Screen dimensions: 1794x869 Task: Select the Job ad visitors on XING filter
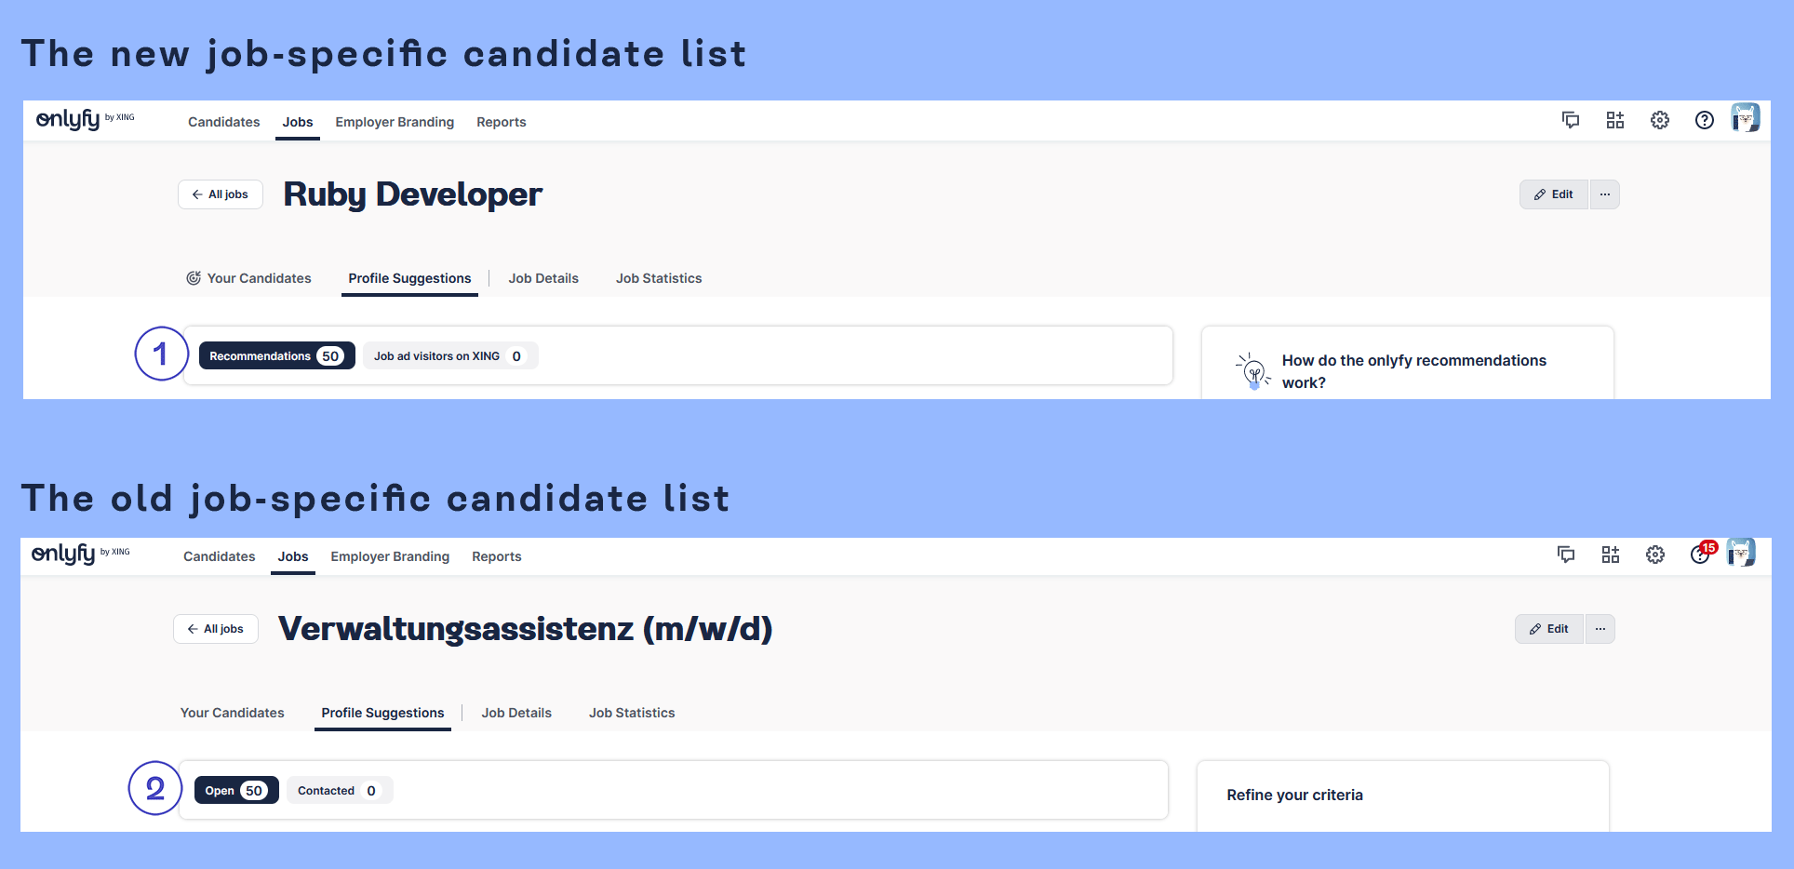click(x=449, y=356)
